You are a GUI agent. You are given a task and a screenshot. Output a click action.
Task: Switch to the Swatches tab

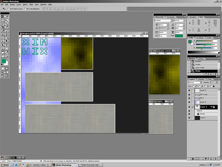tap(200, 38)
